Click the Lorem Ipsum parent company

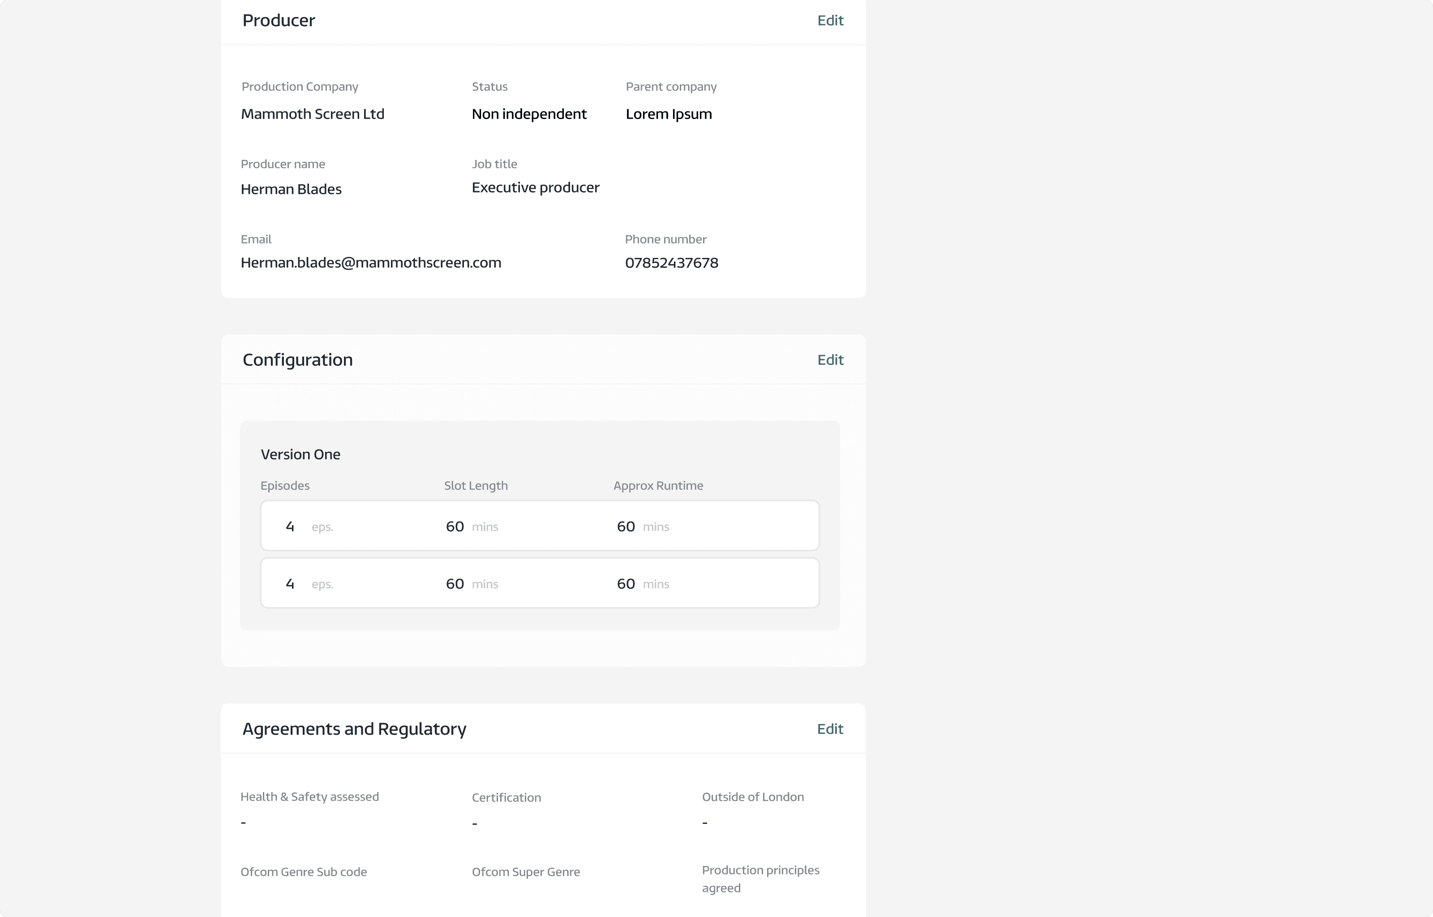coord(668,114)
